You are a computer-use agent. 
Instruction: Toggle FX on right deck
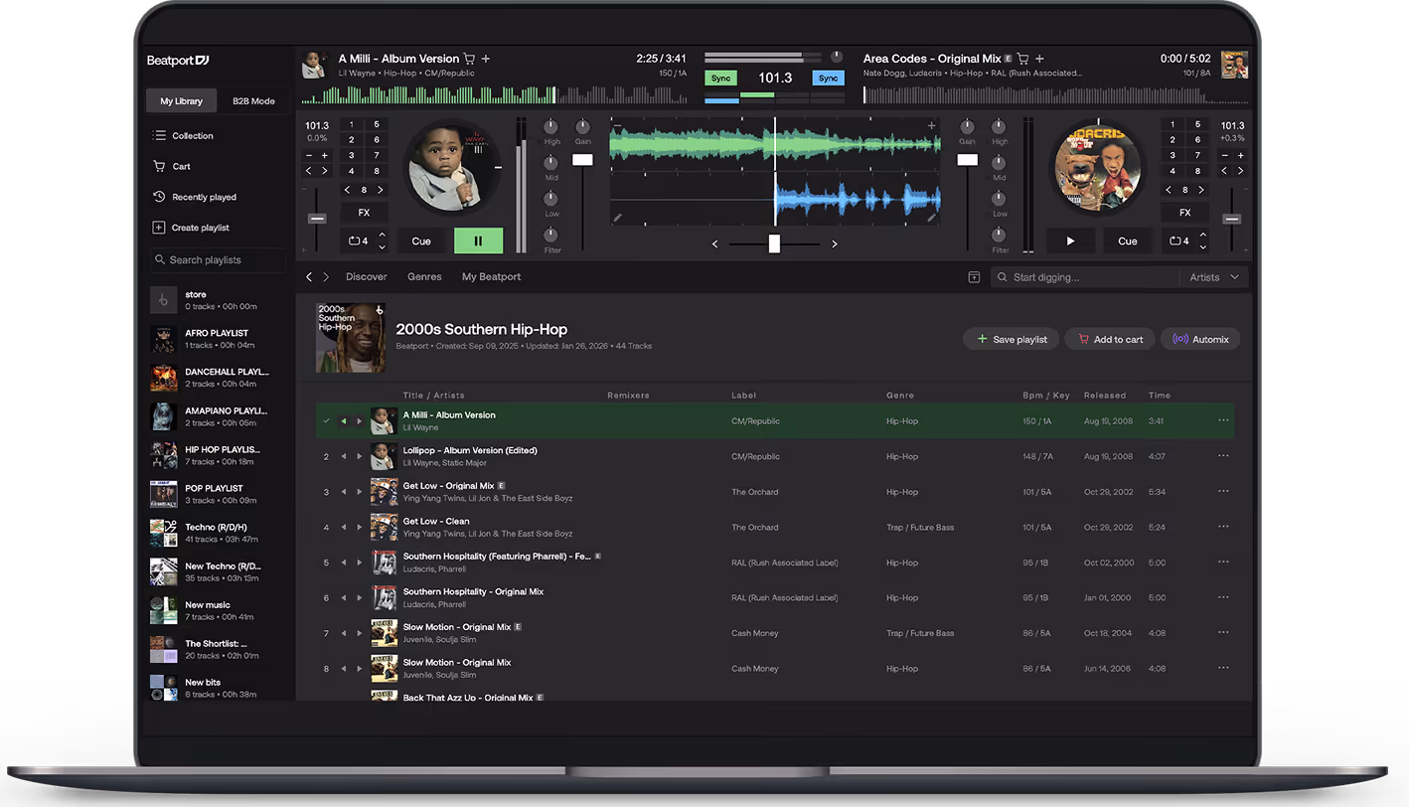(1184, 213)
